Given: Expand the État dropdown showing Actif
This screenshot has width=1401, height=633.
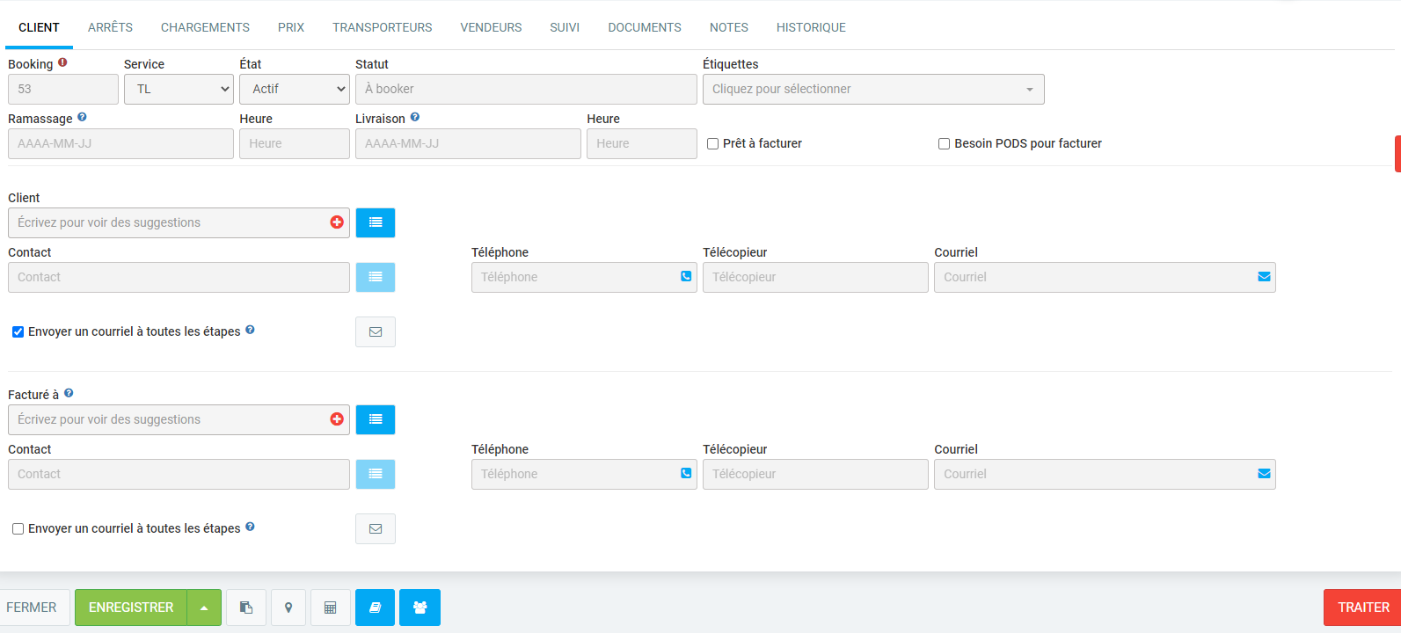Looking at the screenshot, I should point(295,89).
